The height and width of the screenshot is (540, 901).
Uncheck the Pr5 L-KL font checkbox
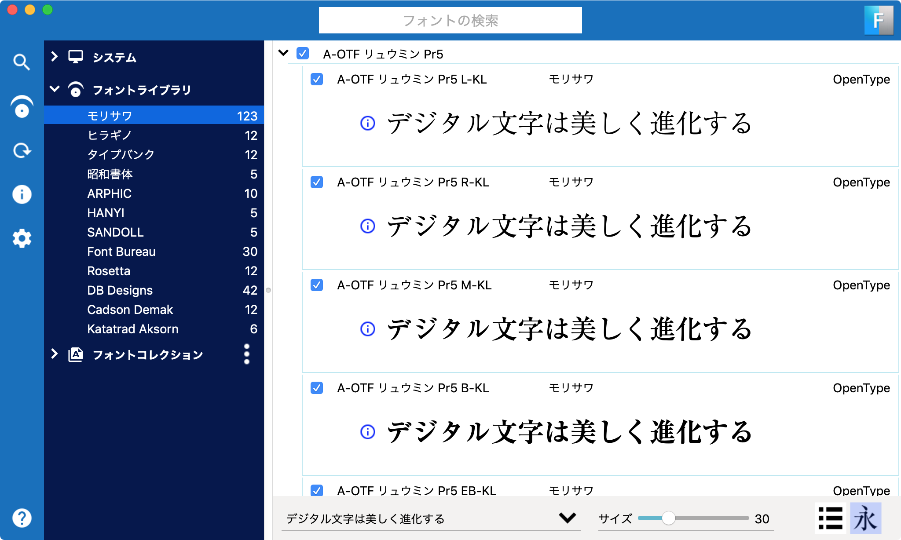pos(317,79)
